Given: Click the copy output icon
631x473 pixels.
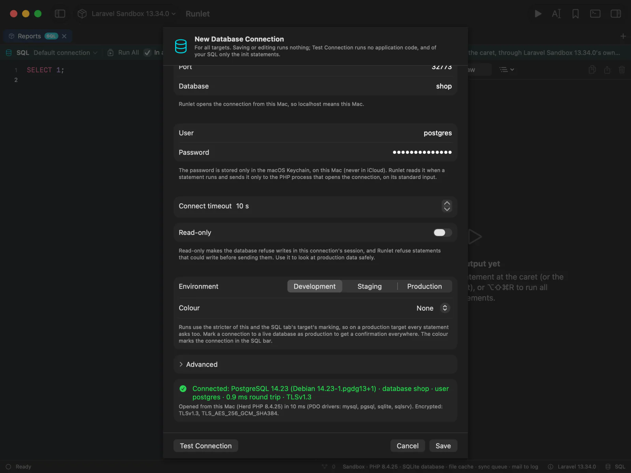Looking at the screenshot, I should pos(592,70).
